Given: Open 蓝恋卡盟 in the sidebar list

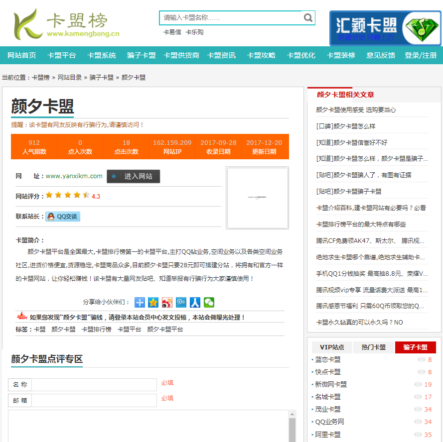Looking at the screenshot, I should [328, 359].
